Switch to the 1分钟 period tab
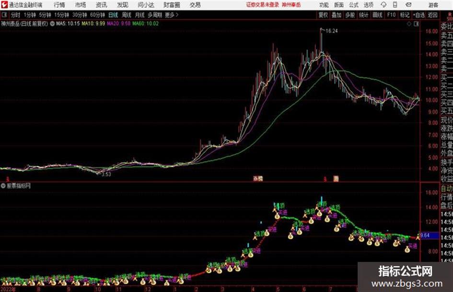Image resolution: width=453 pixels, height=292 pixels. point(29,15)
